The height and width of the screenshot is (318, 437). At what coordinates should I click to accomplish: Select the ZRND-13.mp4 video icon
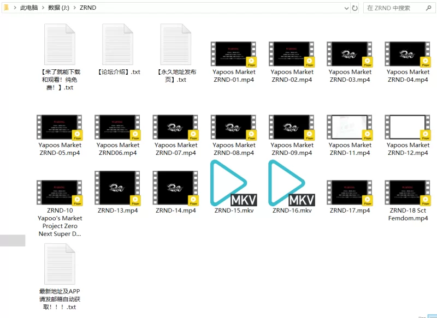coord(117,188)
